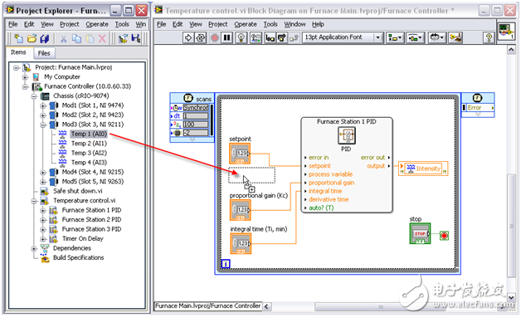The width and height of the screenshot is (521, 318).
Task: Open the Operate menu in block diagram
Action: point(246,24)
